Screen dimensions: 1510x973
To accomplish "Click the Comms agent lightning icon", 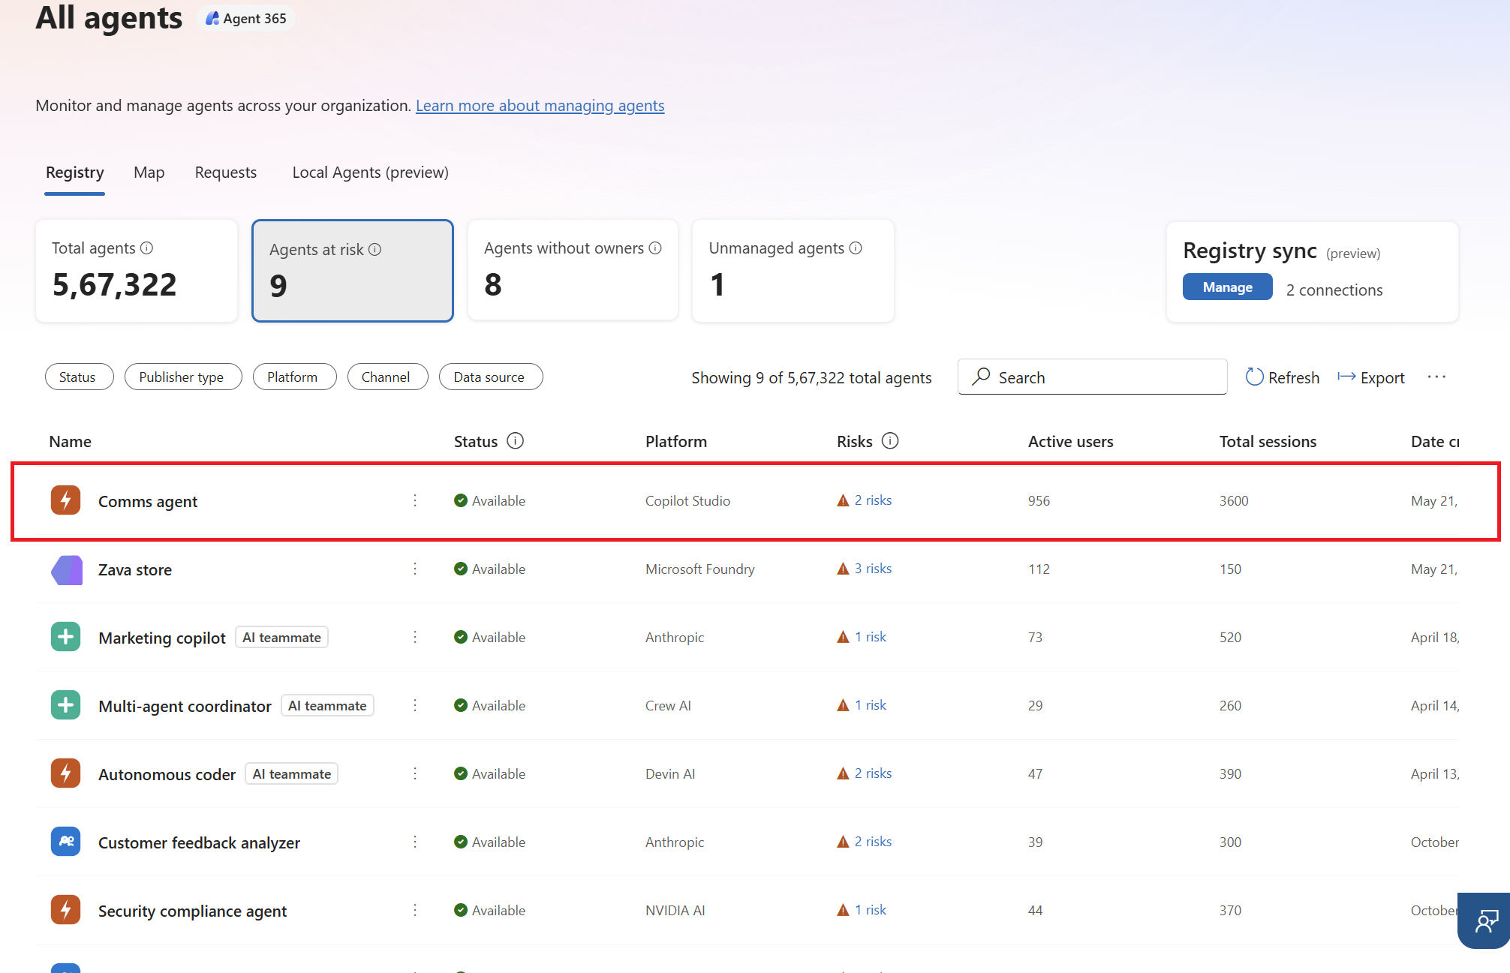I will pyautogui.click(x=66, y=500).
